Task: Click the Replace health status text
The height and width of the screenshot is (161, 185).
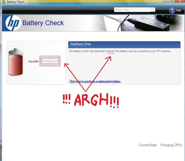Action: click(50, 61)
